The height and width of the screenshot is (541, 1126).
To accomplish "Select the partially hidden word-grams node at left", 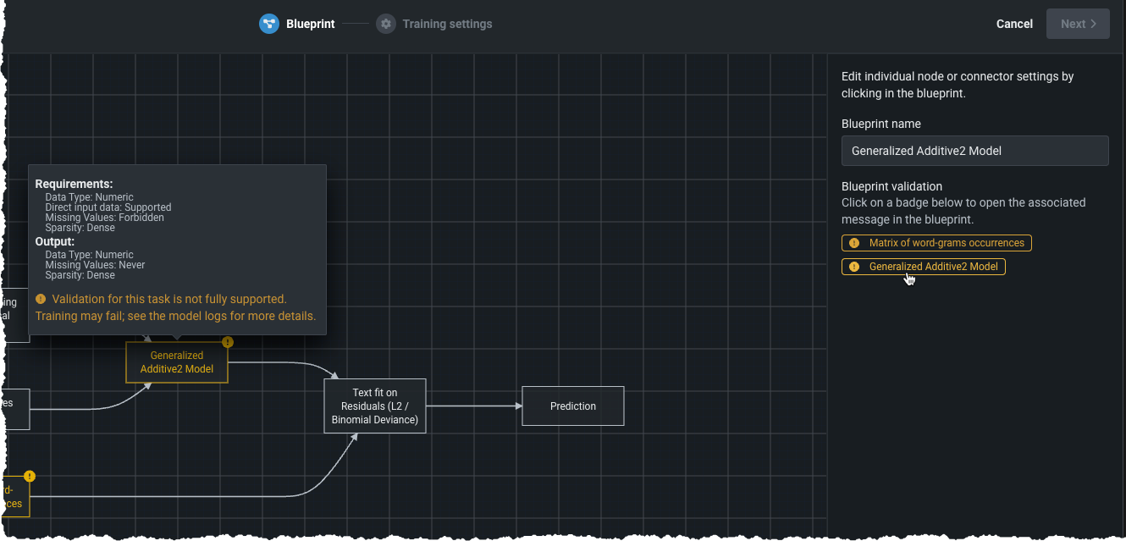I will tap(14, 498).
